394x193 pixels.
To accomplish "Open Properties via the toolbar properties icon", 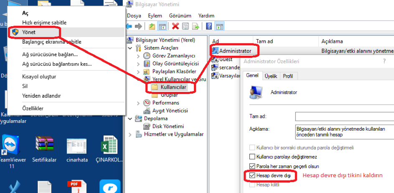I will (186, 26).
